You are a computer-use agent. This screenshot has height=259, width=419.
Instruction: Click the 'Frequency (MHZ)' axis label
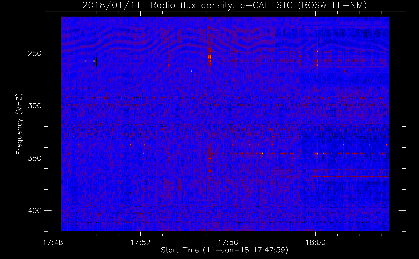[x=20, y=124]
